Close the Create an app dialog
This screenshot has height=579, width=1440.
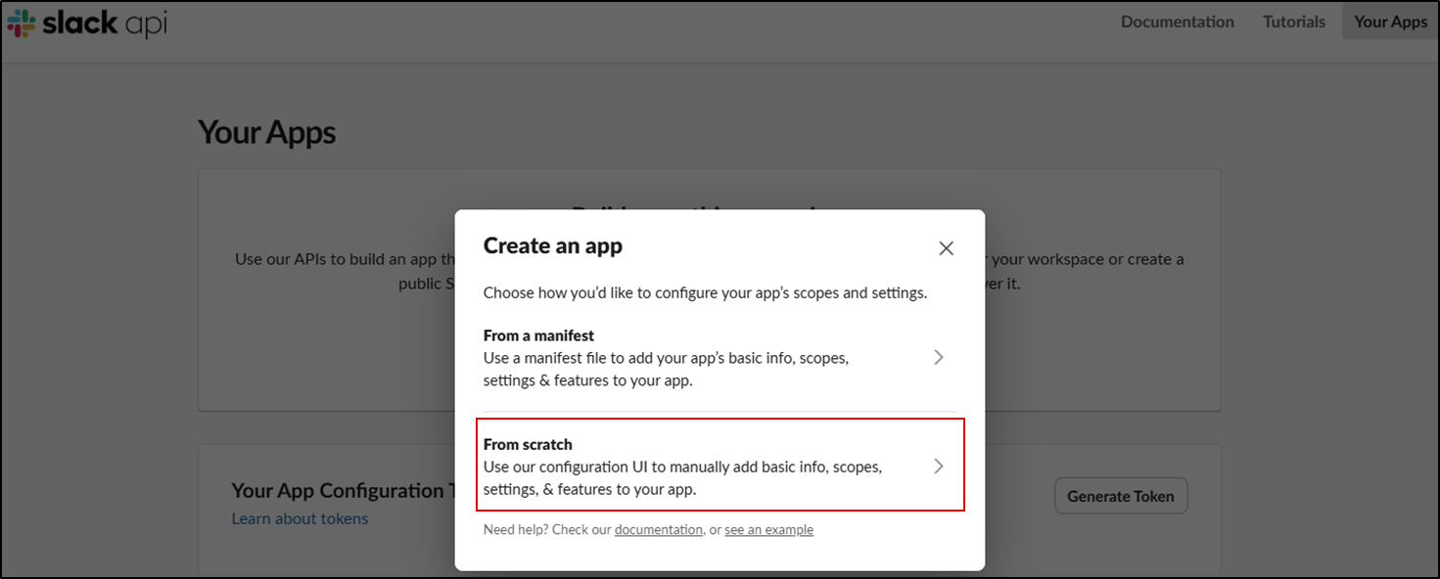point(946,248)
